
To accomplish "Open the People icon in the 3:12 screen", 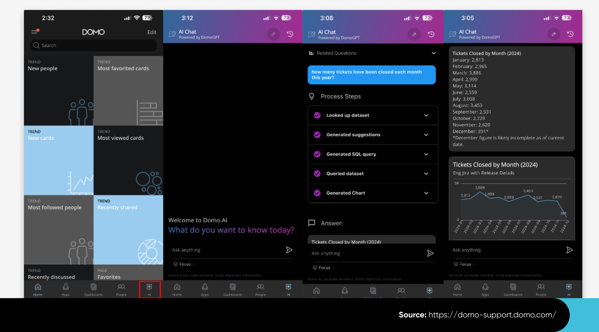I will (x=261, y=289).
